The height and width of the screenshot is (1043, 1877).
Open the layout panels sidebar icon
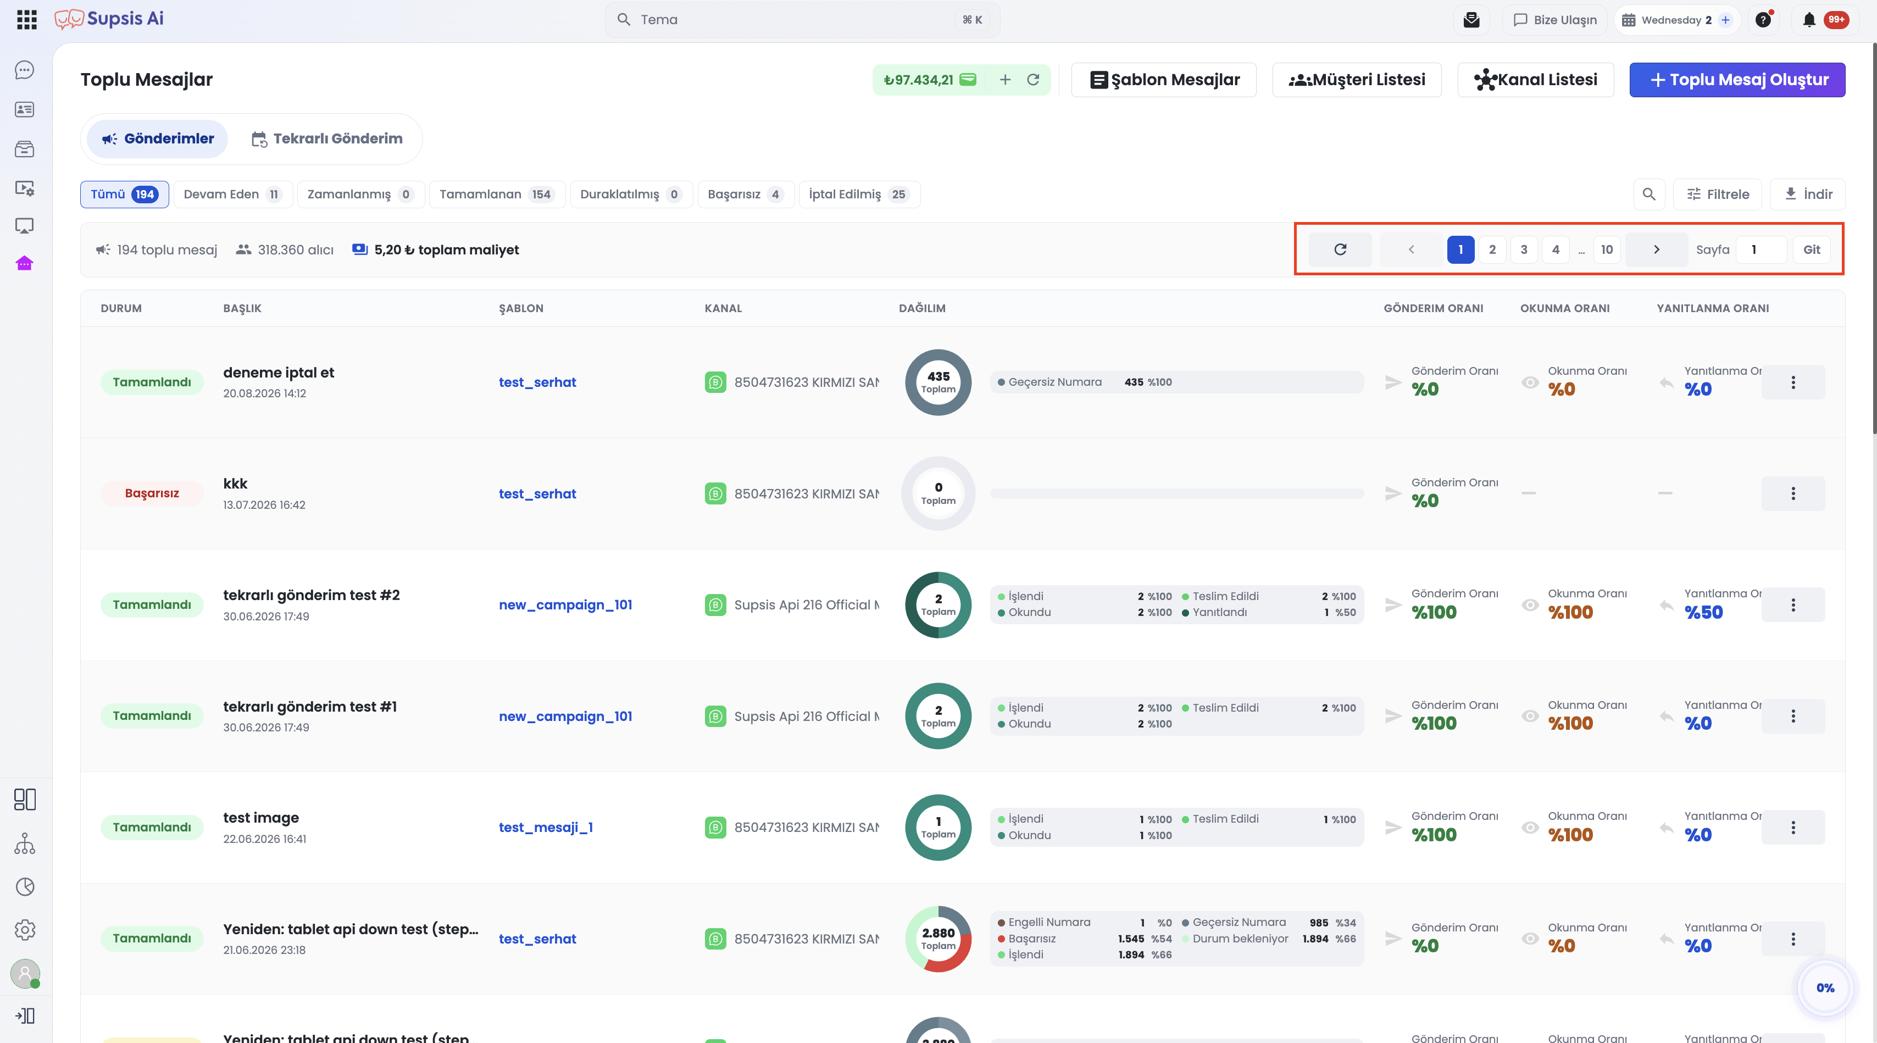pyautogui.click(x=25, y=800)
